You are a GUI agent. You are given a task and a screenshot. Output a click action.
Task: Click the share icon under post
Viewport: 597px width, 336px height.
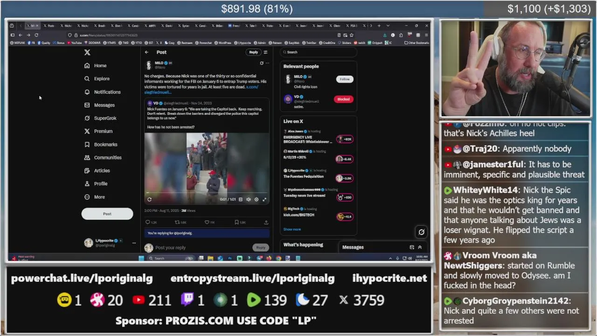pyautogui.click(x=266, y=222)
